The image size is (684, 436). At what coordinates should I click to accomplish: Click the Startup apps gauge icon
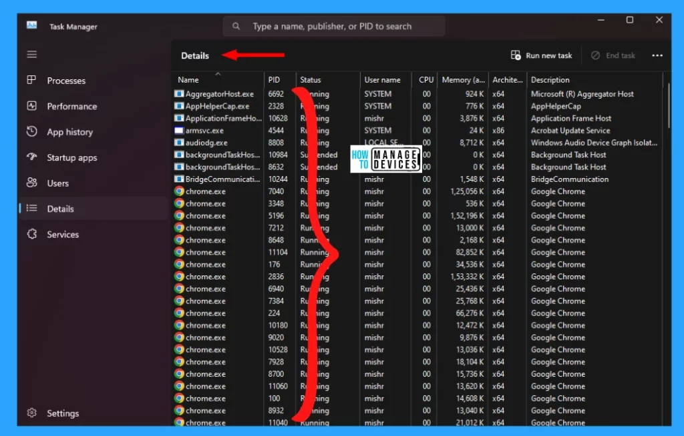pos(32,157)
